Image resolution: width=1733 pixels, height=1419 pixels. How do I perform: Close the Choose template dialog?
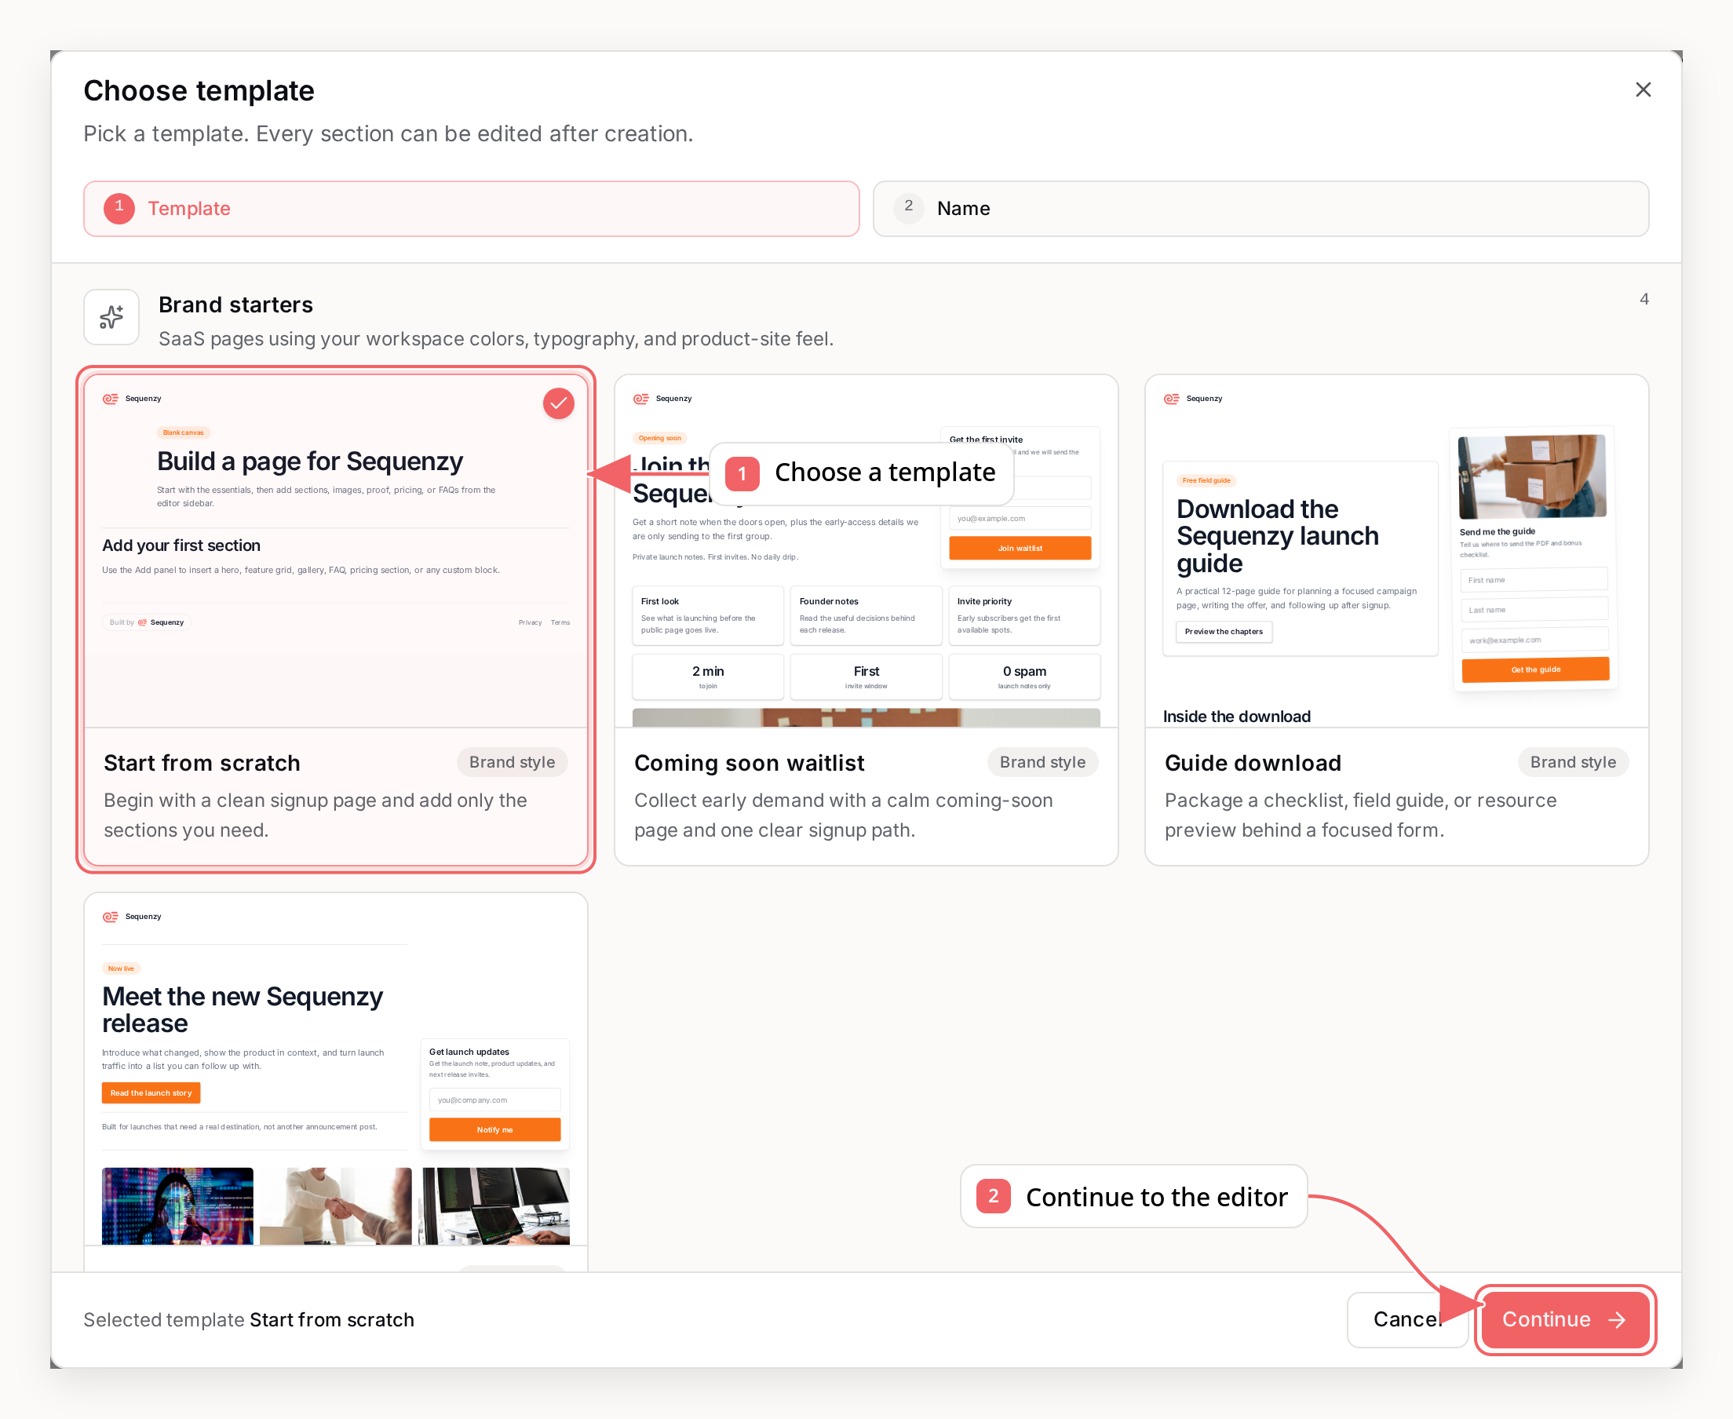pyautogui.click(x=1642, y=90)
